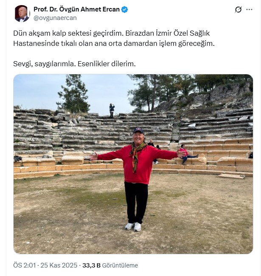
Task: Click the 33,3 B view count
Action: [91, 265]
